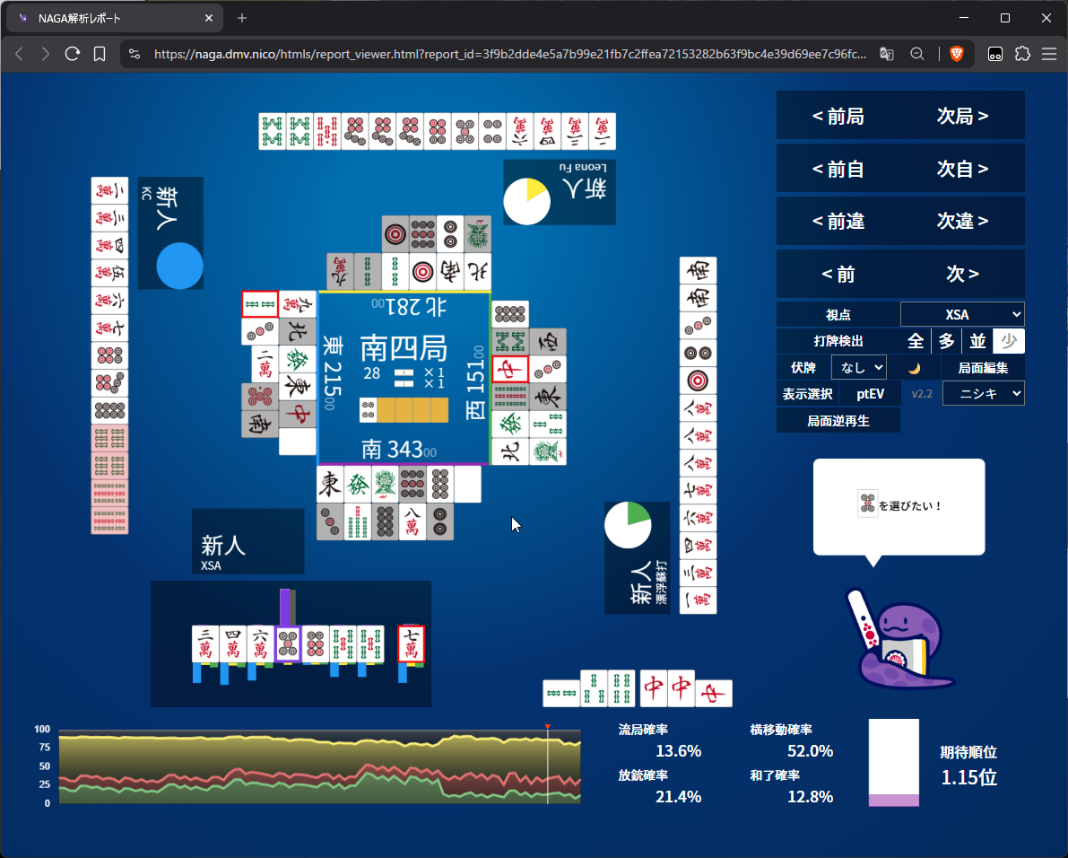Click the translate page icon

click(x=886, y=54)
